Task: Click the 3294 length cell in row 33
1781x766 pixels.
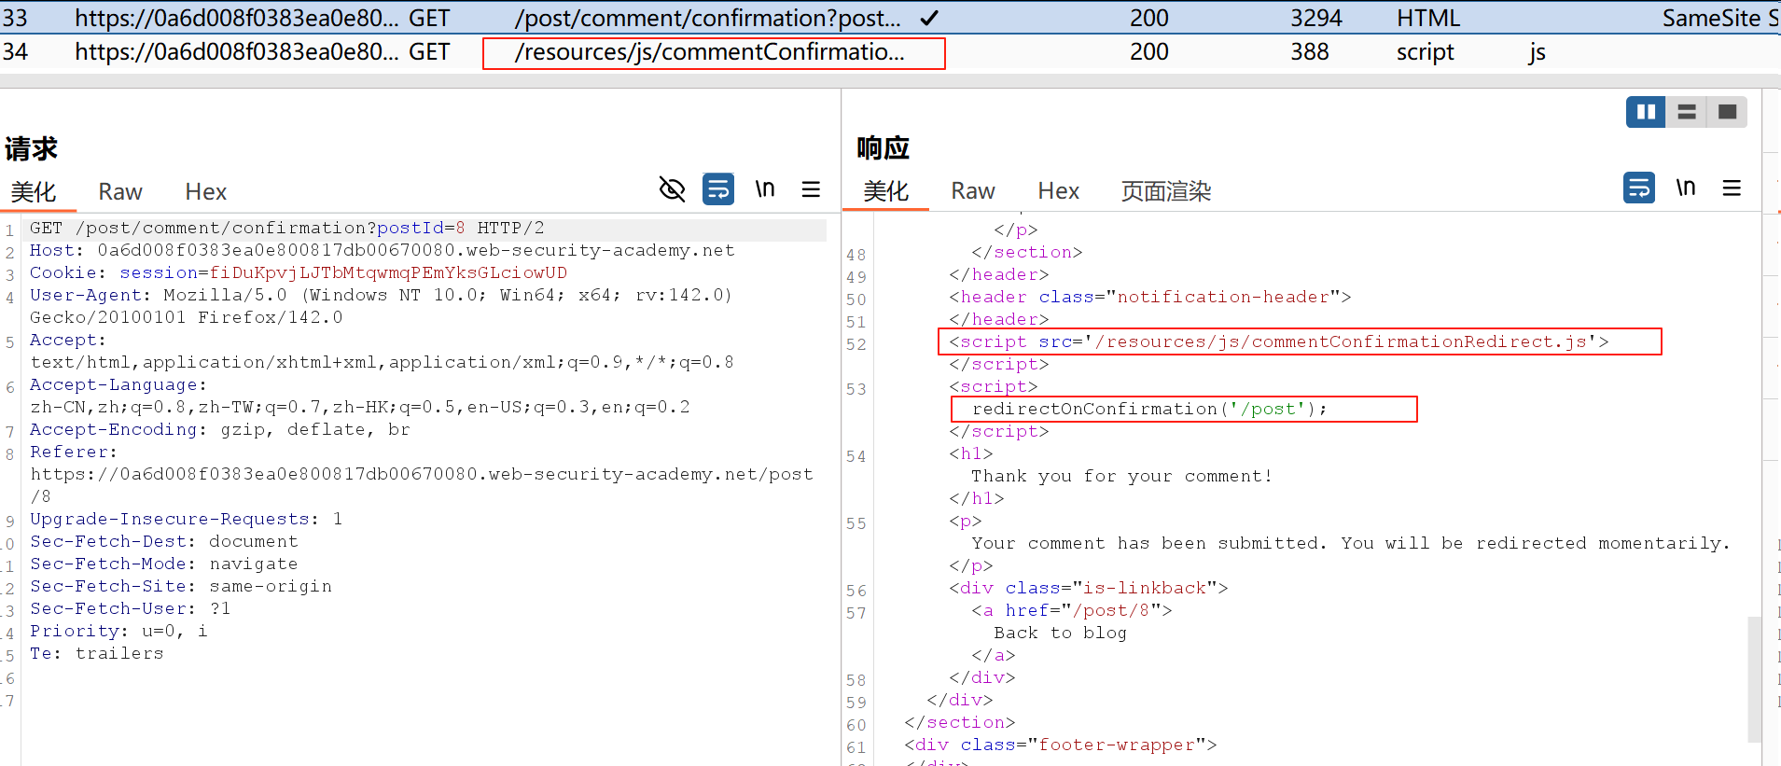Action: [x=1315, y=18]
